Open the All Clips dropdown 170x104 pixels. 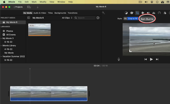67,18
